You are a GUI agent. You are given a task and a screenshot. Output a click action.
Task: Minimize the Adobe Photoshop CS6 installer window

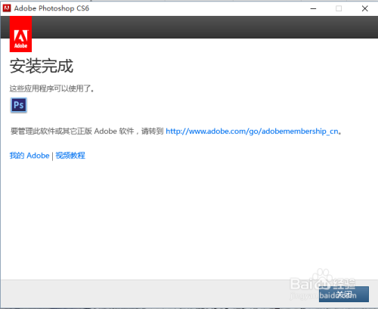(313, 8)
